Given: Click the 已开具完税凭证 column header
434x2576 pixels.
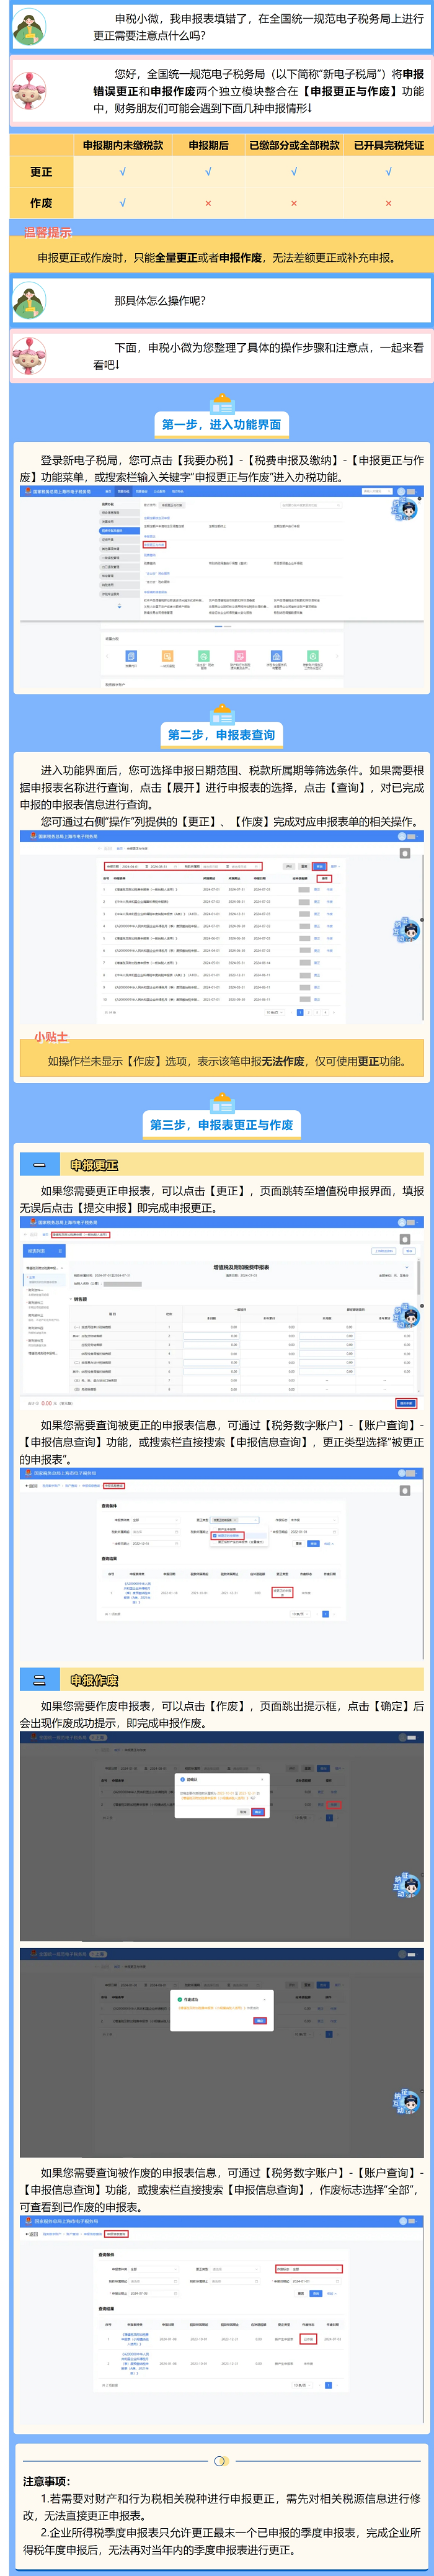Looking at the screenshot, I should 388,145.
